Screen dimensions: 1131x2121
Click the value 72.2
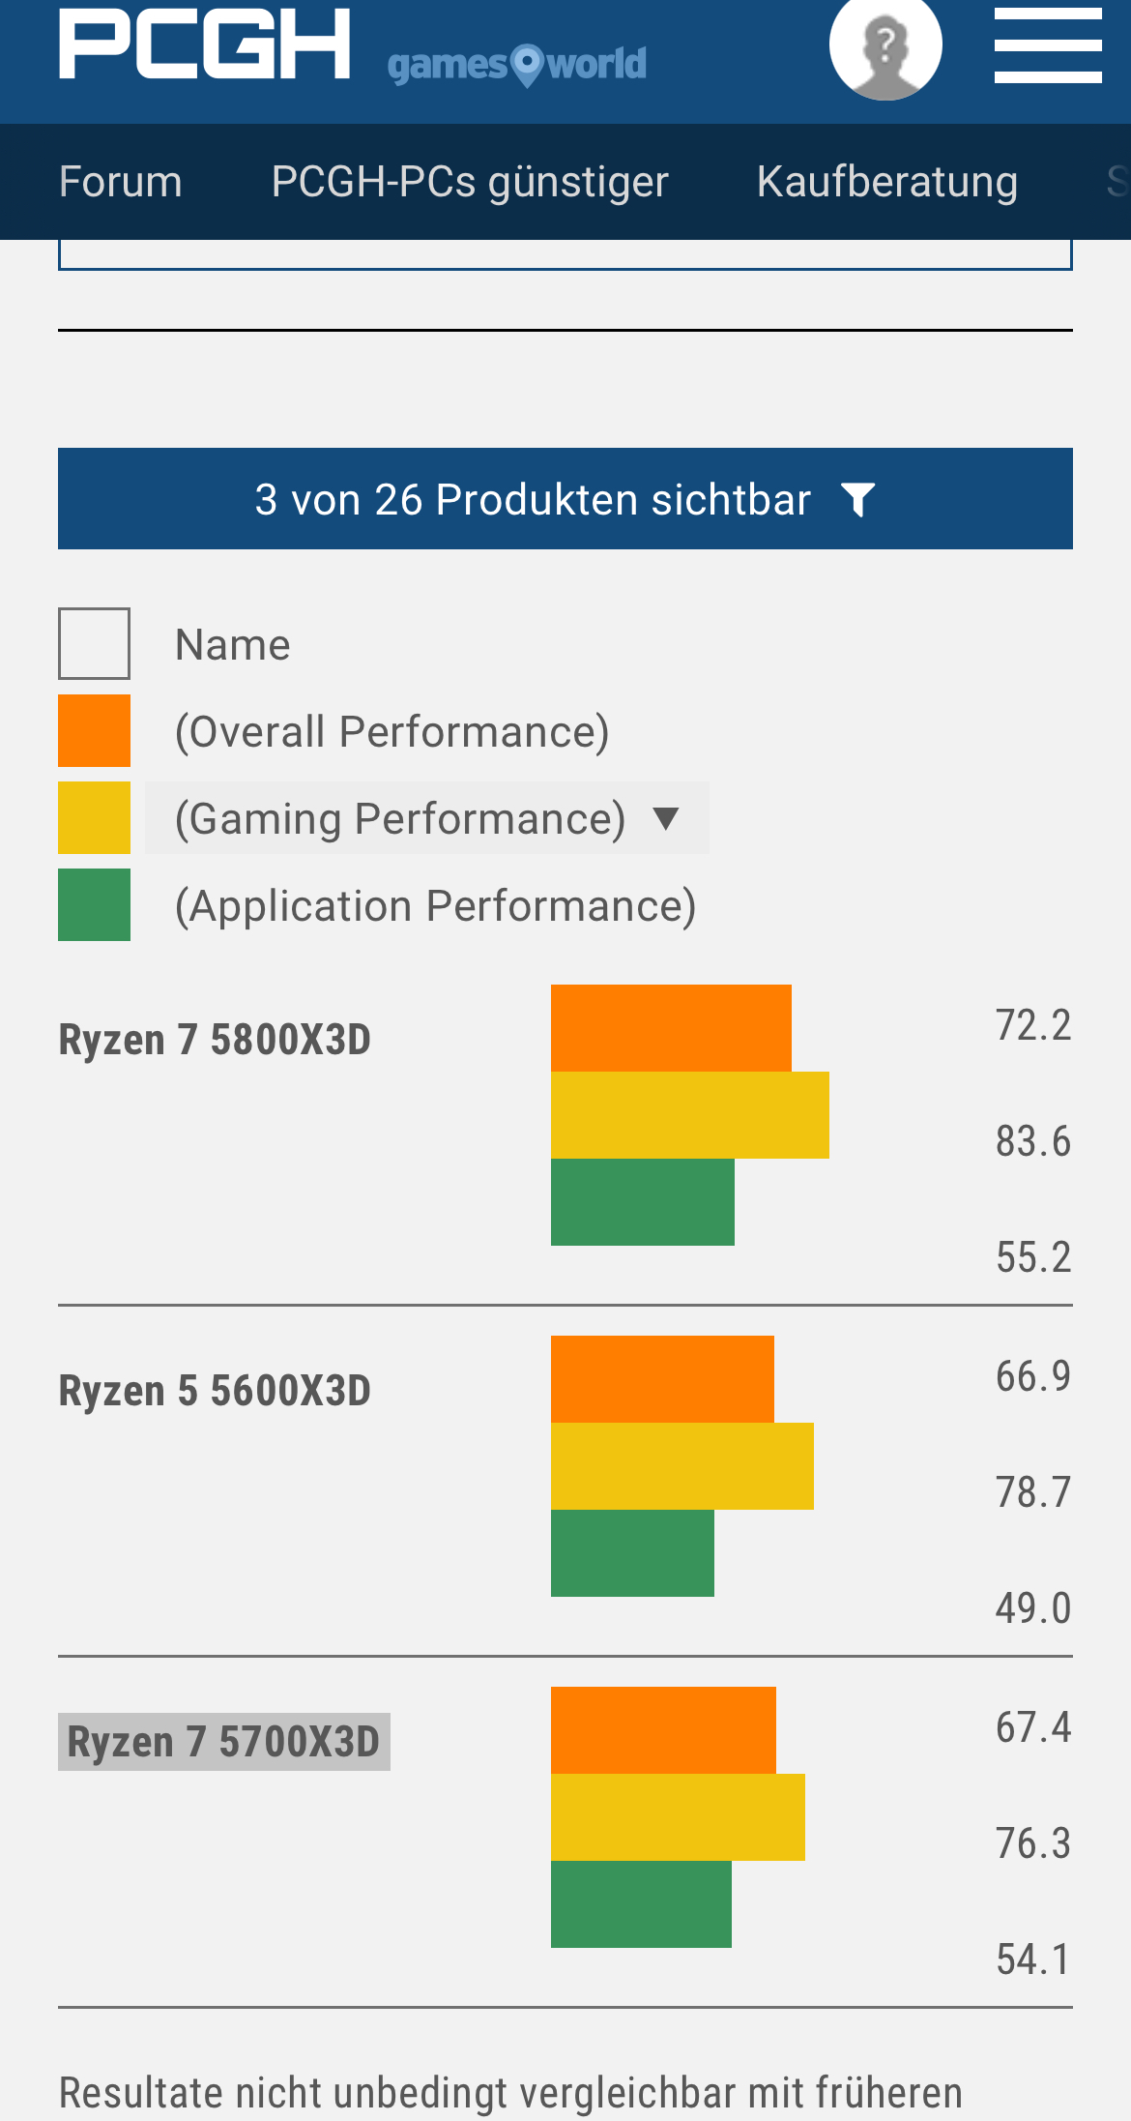click(1033, 1025)
